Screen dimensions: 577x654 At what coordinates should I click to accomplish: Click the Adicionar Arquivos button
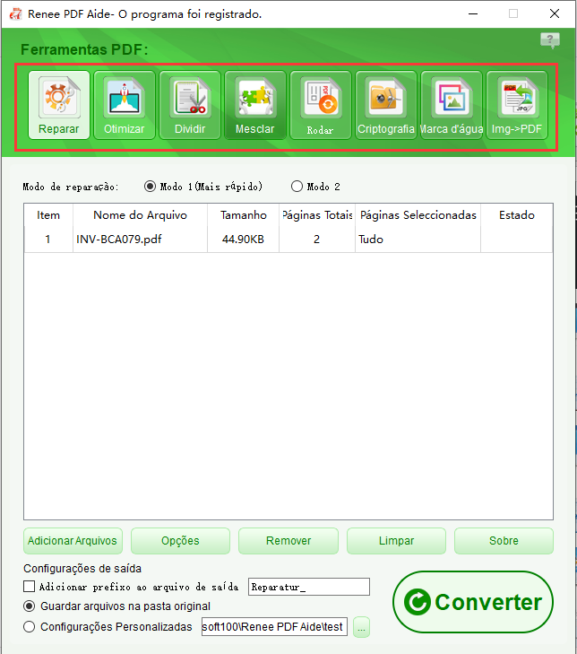coord(73,541)
